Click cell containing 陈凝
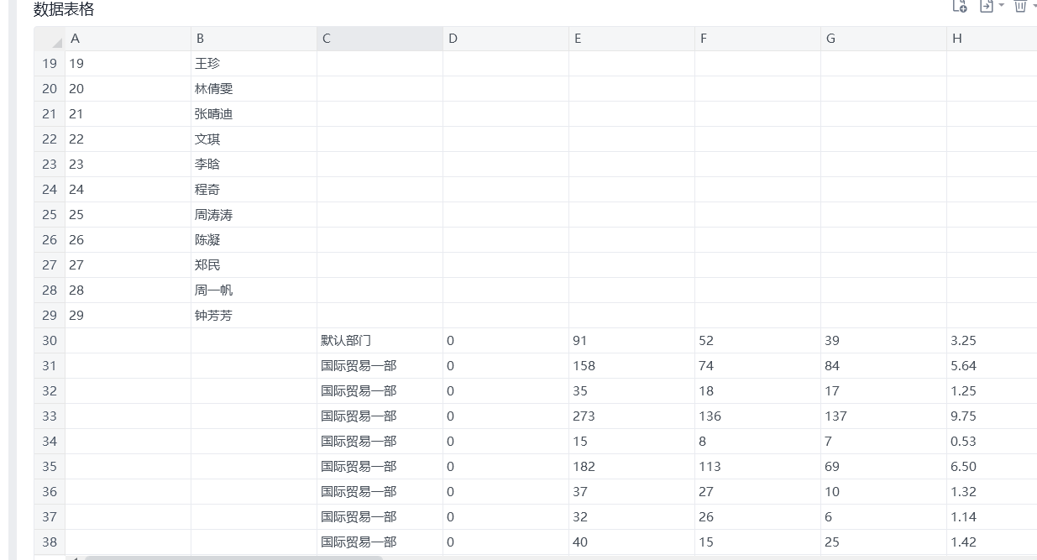1037x560 pixels. [254, 240]
